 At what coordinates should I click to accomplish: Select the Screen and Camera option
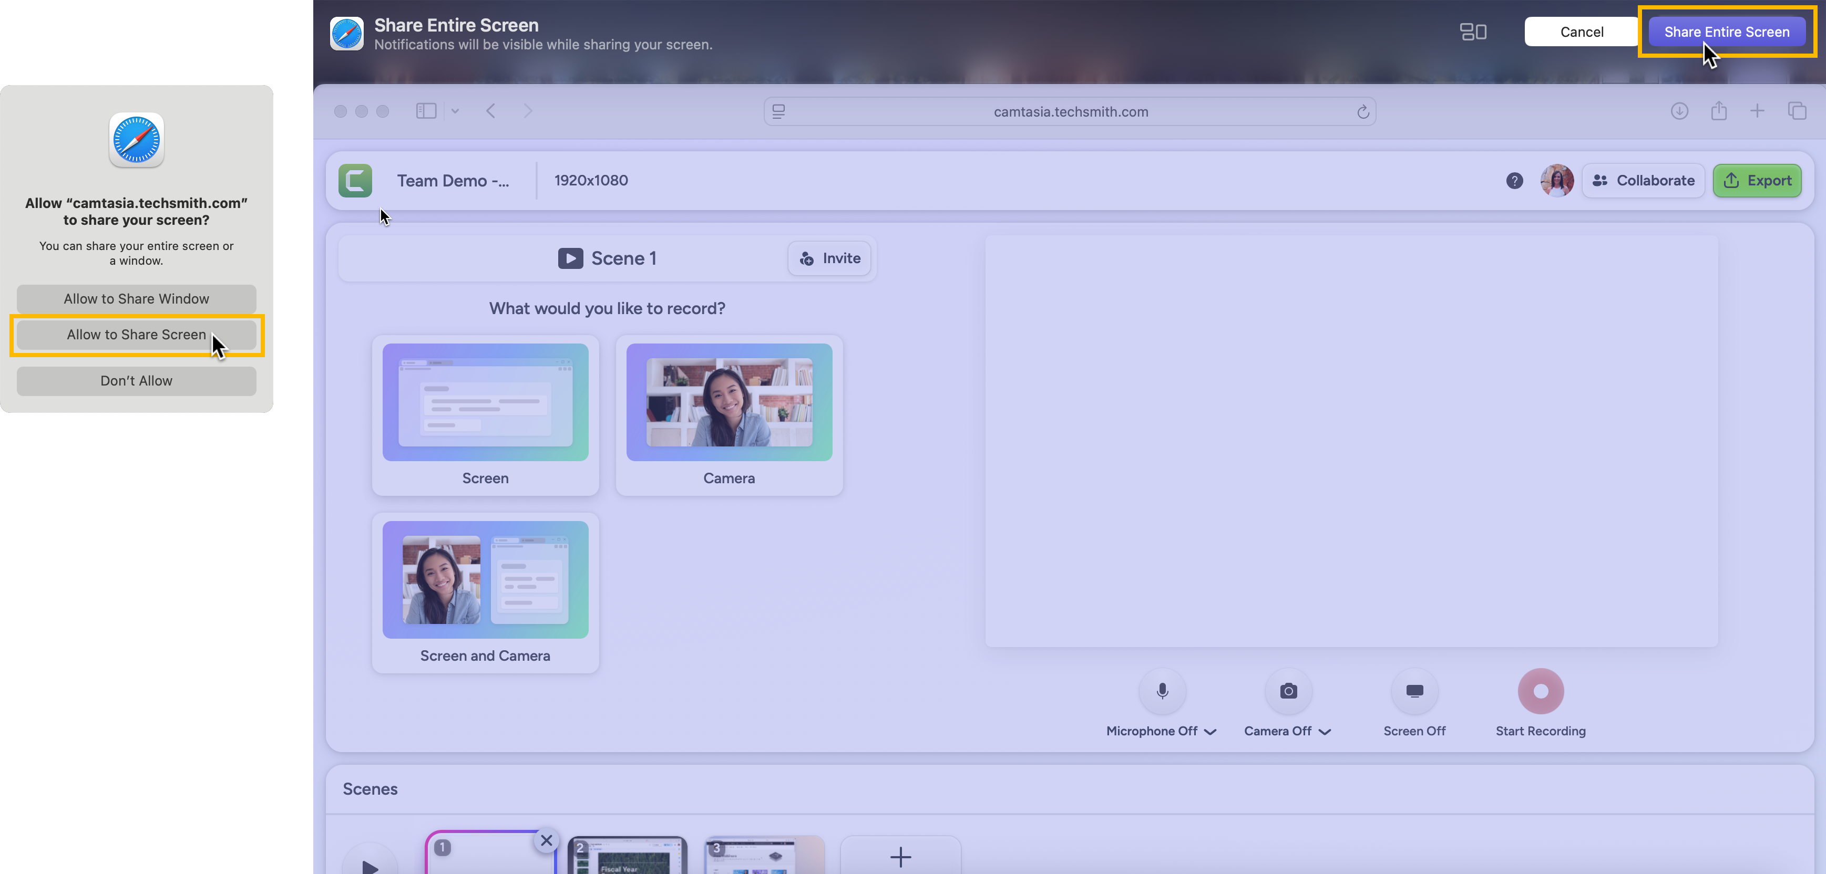click(486, 593)
